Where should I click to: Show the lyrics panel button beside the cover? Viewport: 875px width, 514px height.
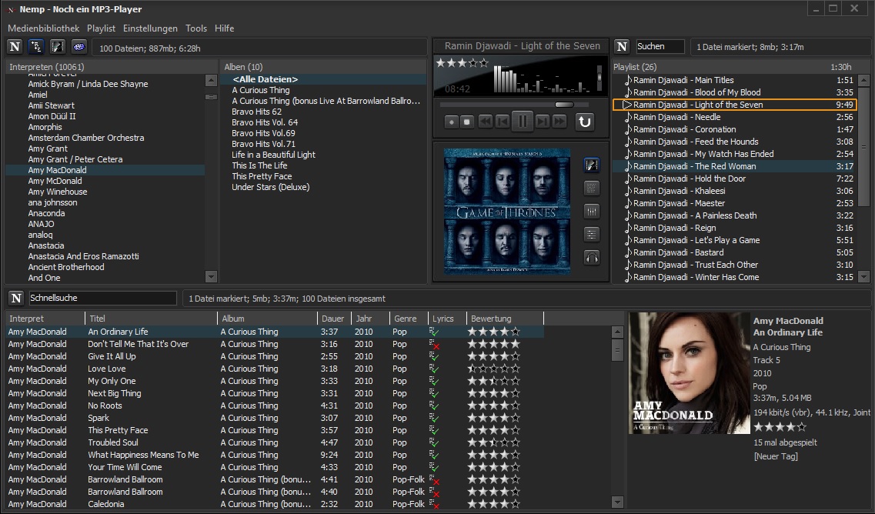click(592, 188)
